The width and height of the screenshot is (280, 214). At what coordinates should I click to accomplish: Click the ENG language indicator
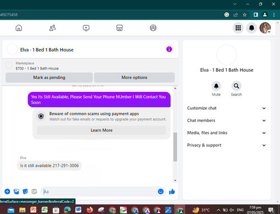click(240, 210)
